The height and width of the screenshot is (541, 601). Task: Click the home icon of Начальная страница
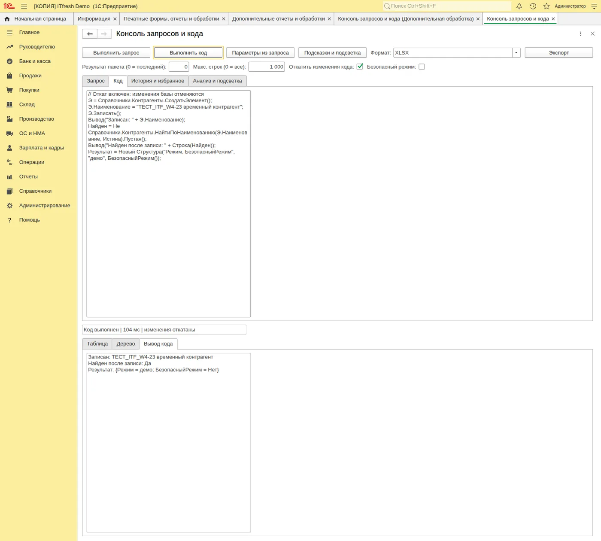[7, 19]
